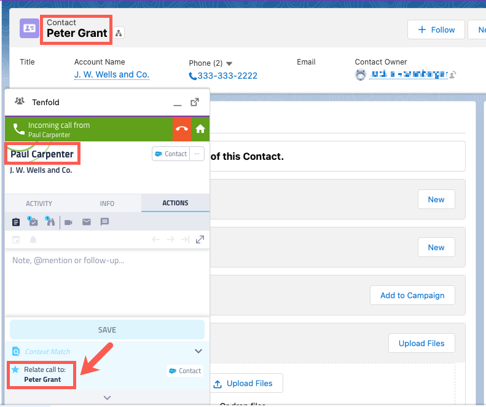Click the Paul Carpenter caller name
Viewport: 486px width, 407px height.
coord(42,154)
